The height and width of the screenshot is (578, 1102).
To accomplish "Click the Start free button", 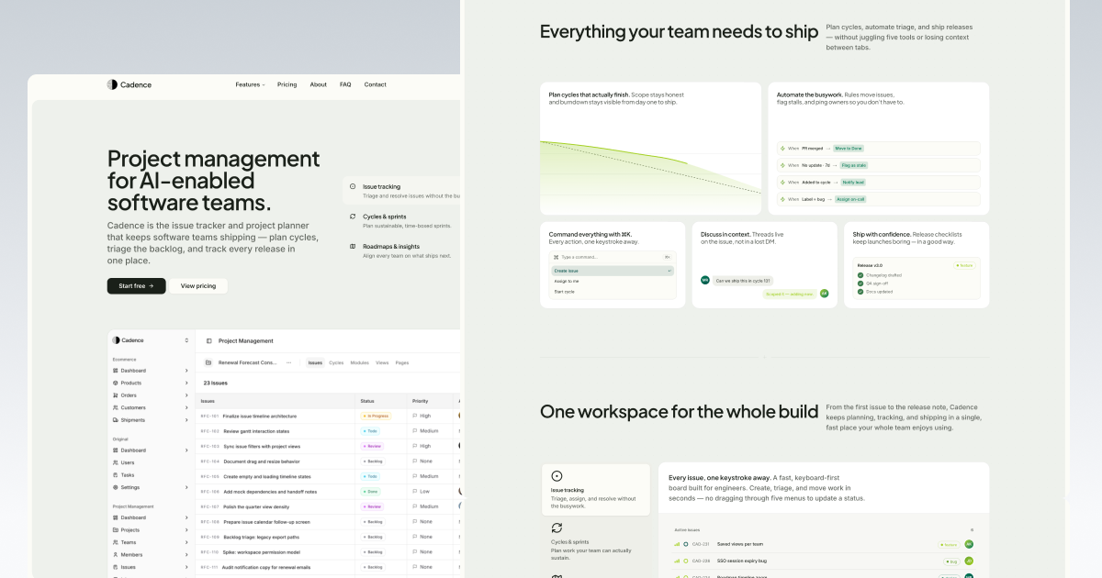I will 136,286.
